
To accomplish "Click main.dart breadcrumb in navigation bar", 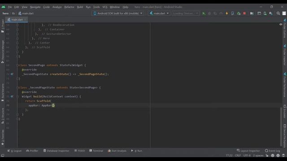I will tap(26, 13).
